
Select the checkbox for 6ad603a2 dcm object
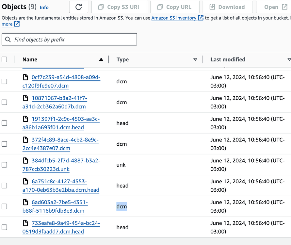pyautogui.click(x=5, y=206)
